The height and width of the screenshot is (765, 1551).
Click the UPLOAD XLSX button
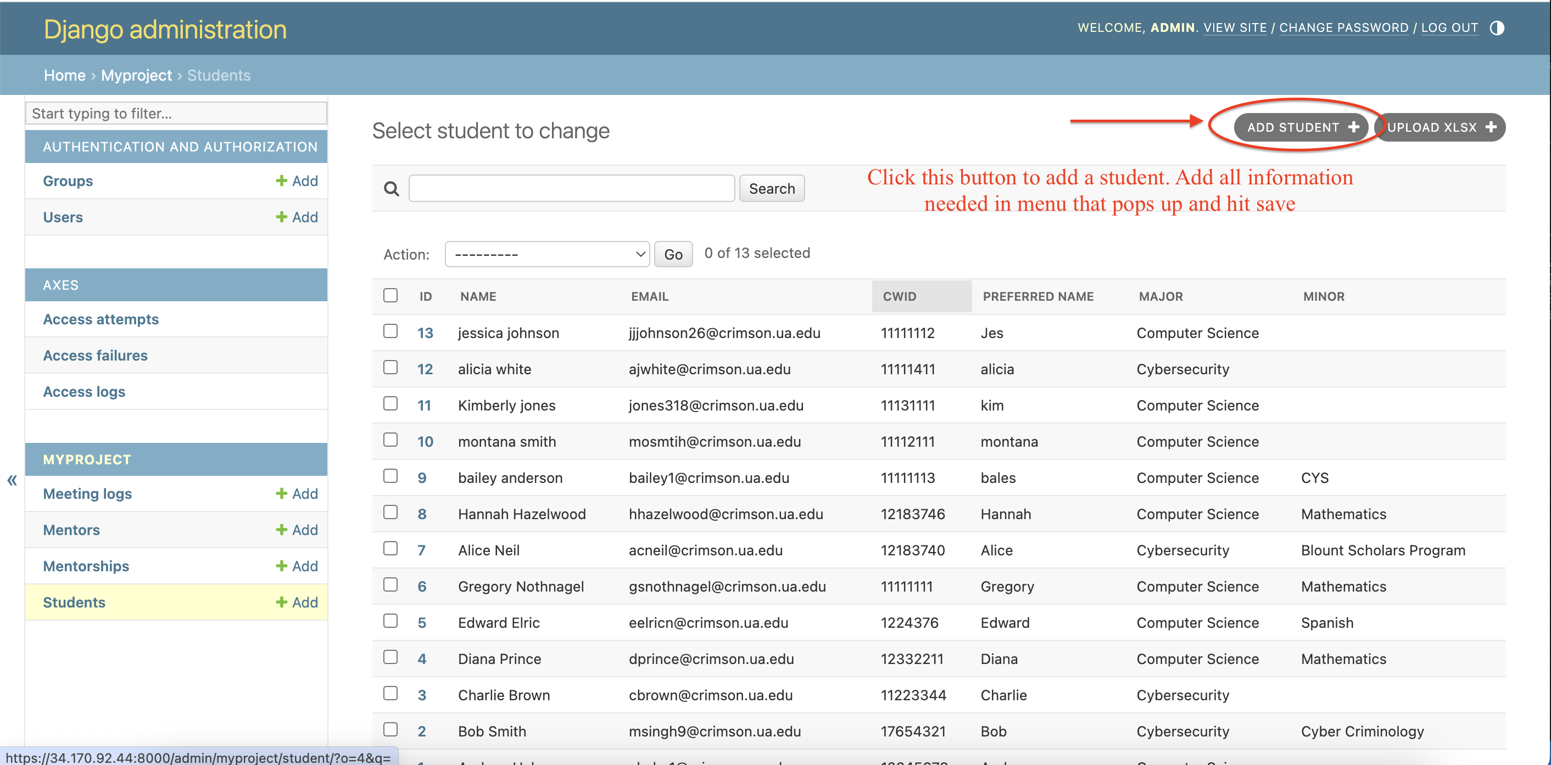tap(1441, 127)
